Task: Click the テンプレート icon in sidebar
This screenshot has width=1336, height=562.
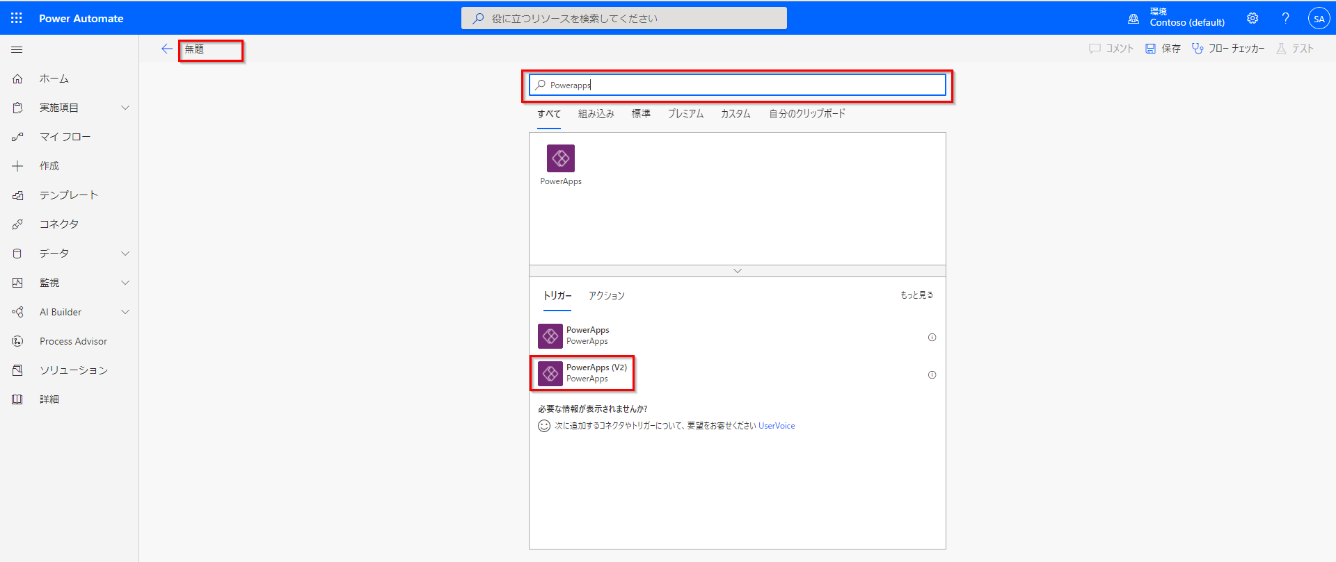Action: [x=17, y=195]
